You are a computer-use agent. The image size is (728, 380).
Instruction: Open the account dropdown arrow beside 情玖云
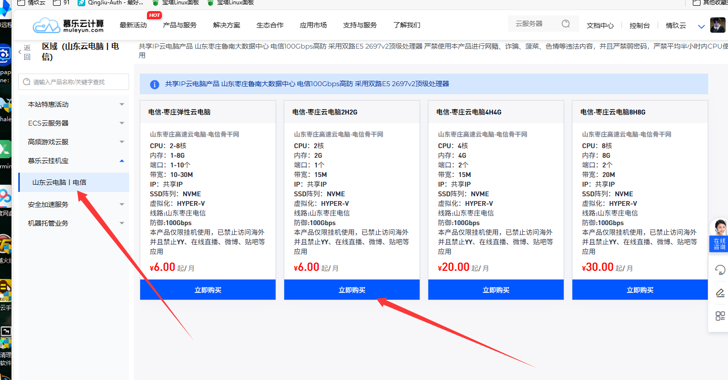701,26
